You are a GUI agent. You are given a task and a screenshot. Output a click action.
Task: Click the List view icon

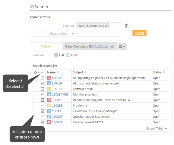pyautogui.click(x=56, y=55)
